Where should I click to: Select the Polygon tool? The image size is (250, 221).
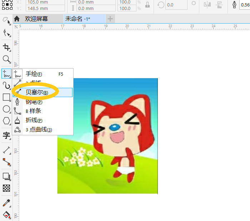coord(6,121)
